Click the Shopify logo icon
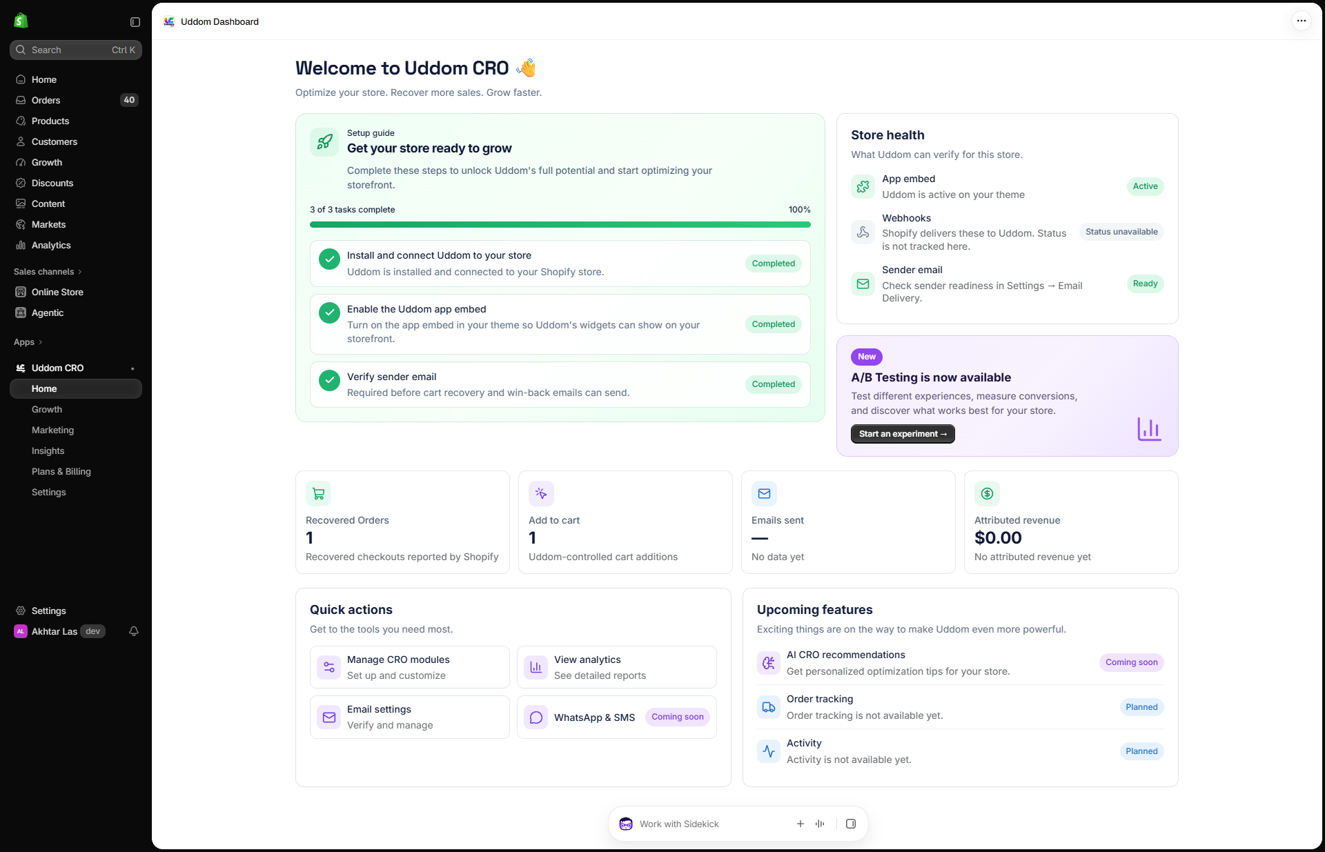This screenshot has width=1325, height=852. (21, 21)
